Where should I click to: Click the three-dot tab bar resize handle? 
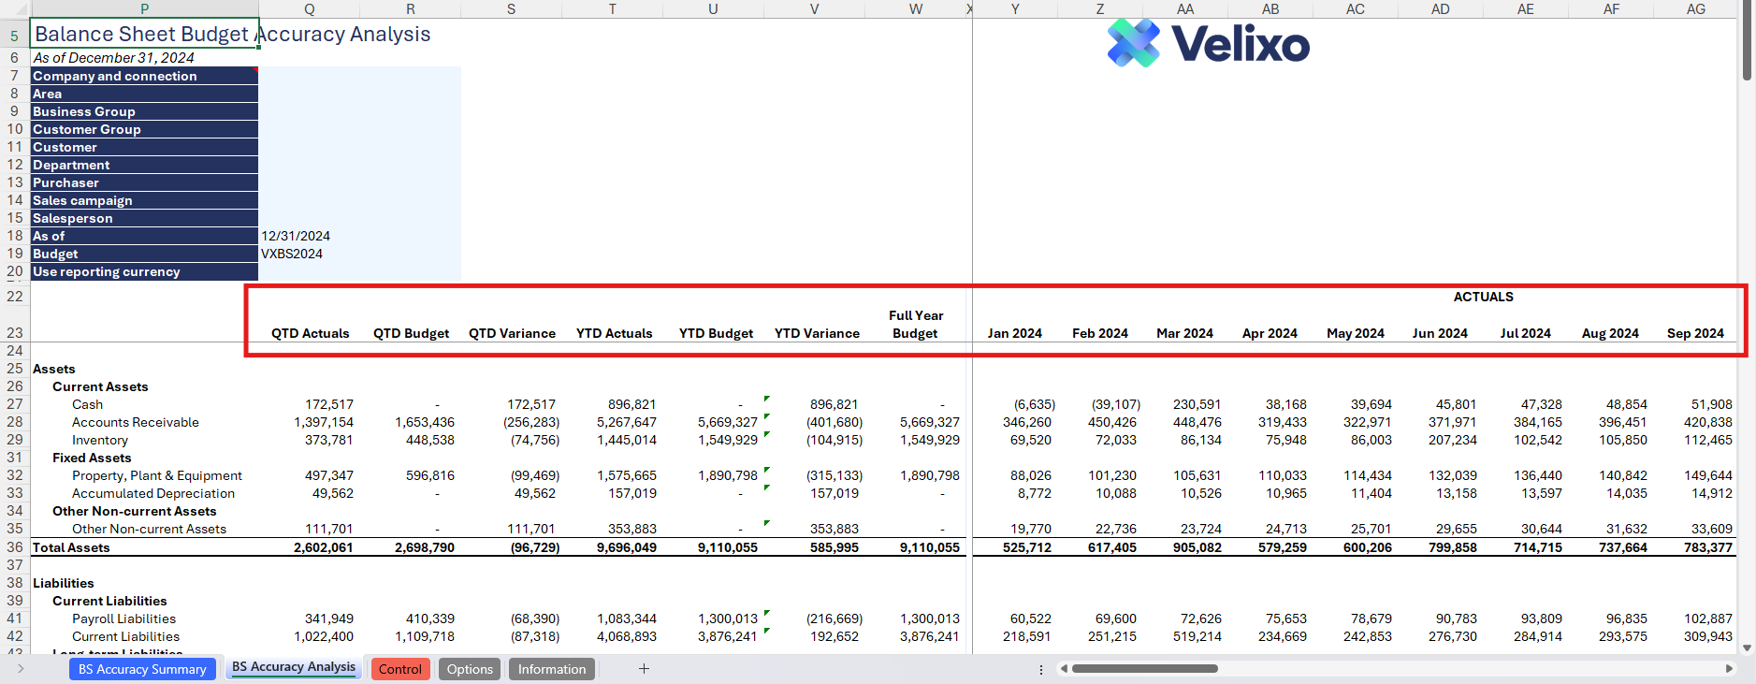pos(1041,669)
